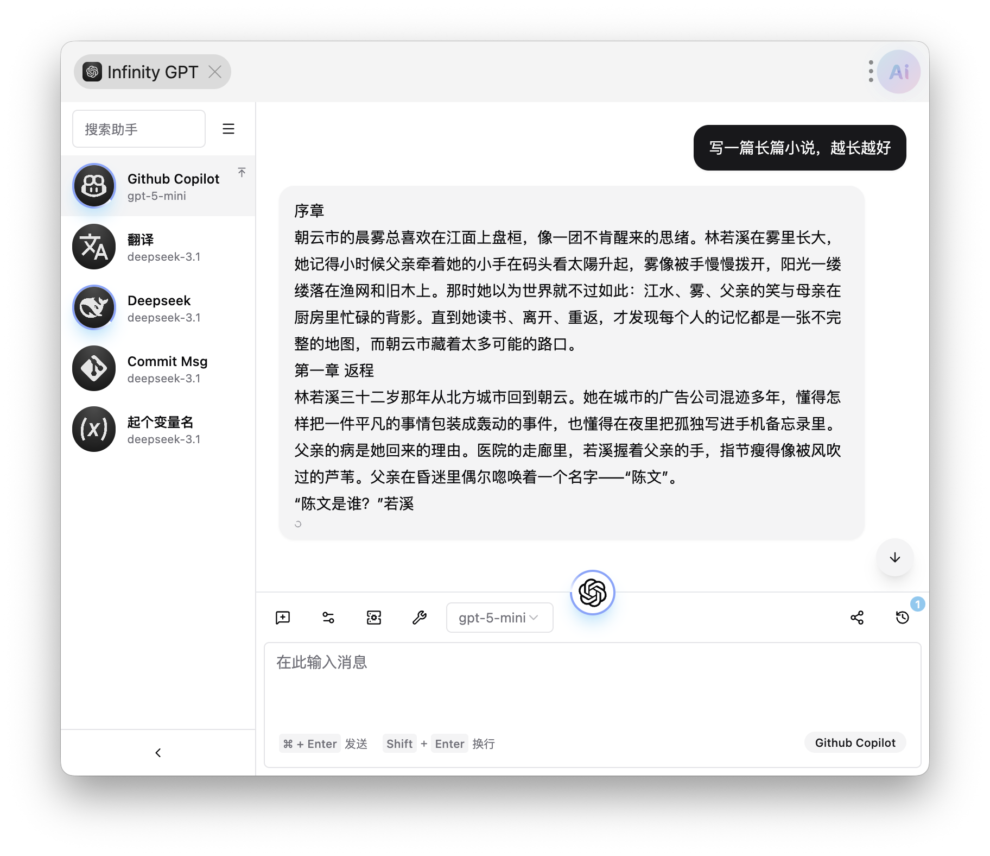Viewport: 990px width, 856px height.
Task: Click the share conversation icon
Action: [x=857, y=618]
